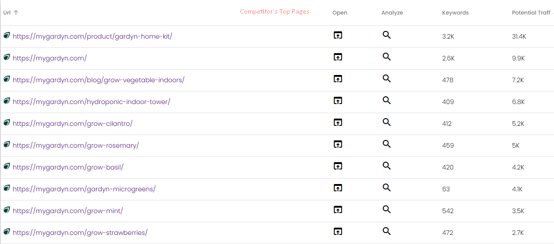Click the Open column header
The height and width of the screenshot is (244, 554).
(x=340, y=13)
